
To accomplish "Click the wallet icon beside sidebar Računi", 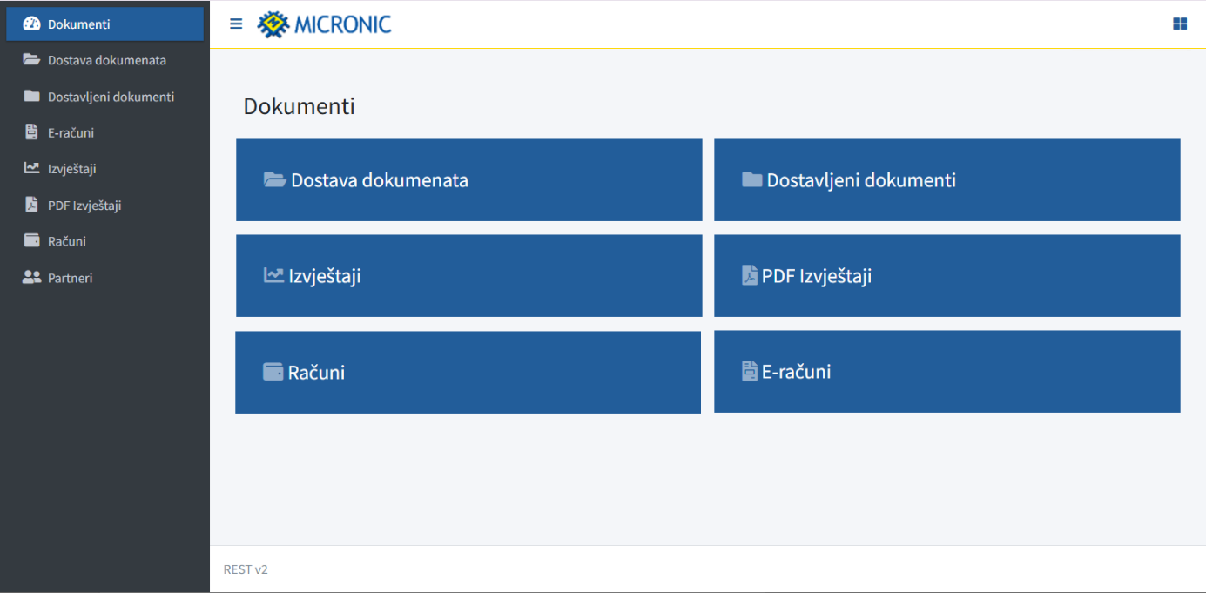I will click(x=31, y=241).
